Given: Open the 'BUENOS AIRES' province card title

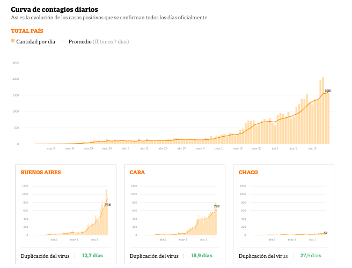Looking at the screenshot, I should point(40,173).
